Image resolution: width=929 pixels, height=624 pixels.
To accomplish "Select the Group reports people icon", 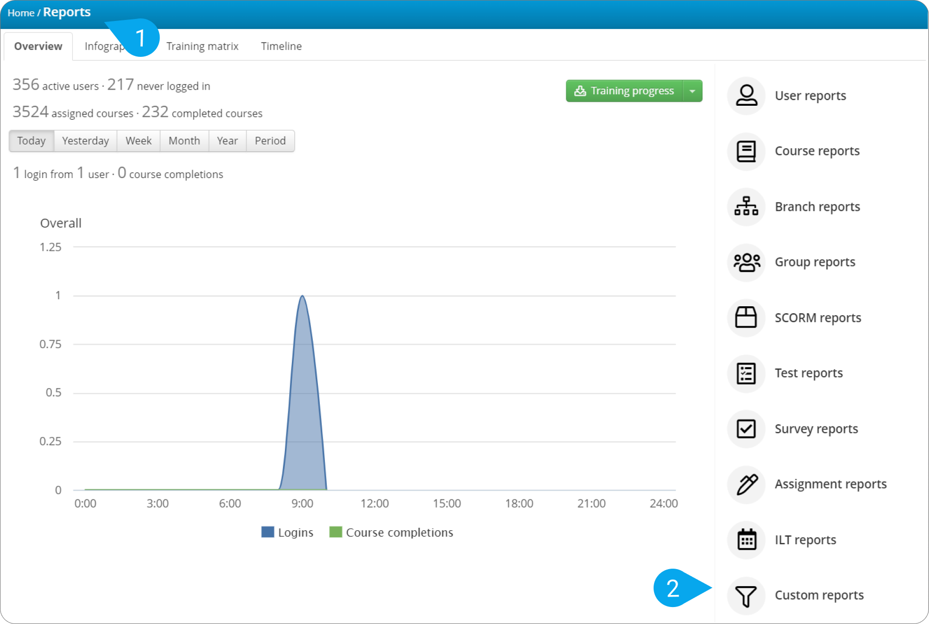I will [x=746, y=262].
